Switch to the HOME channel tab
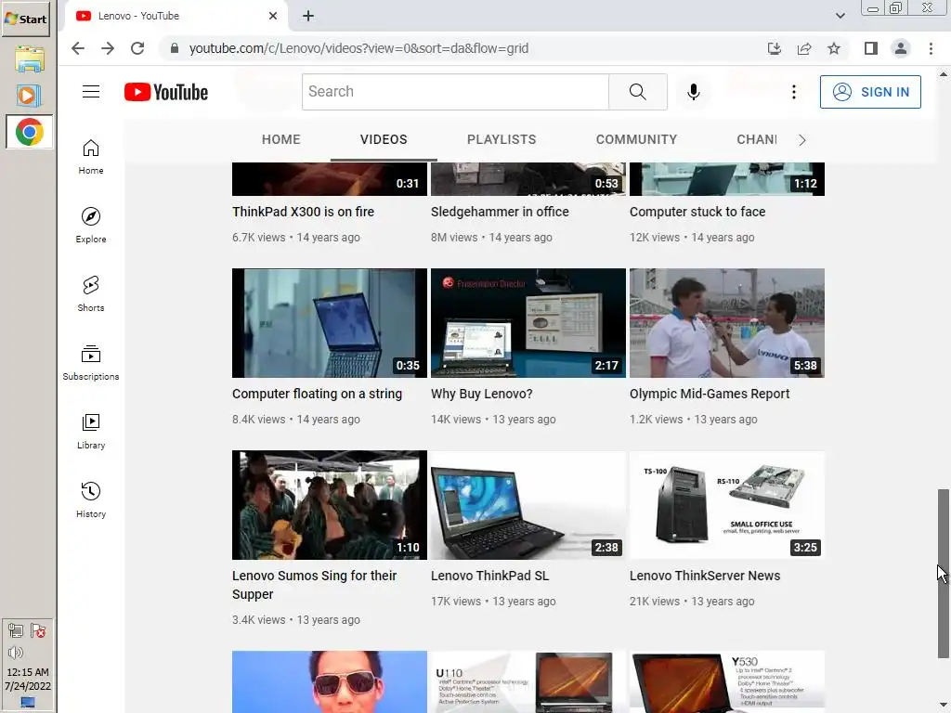Screen dimensions: 951x713 tap(280, 139)
